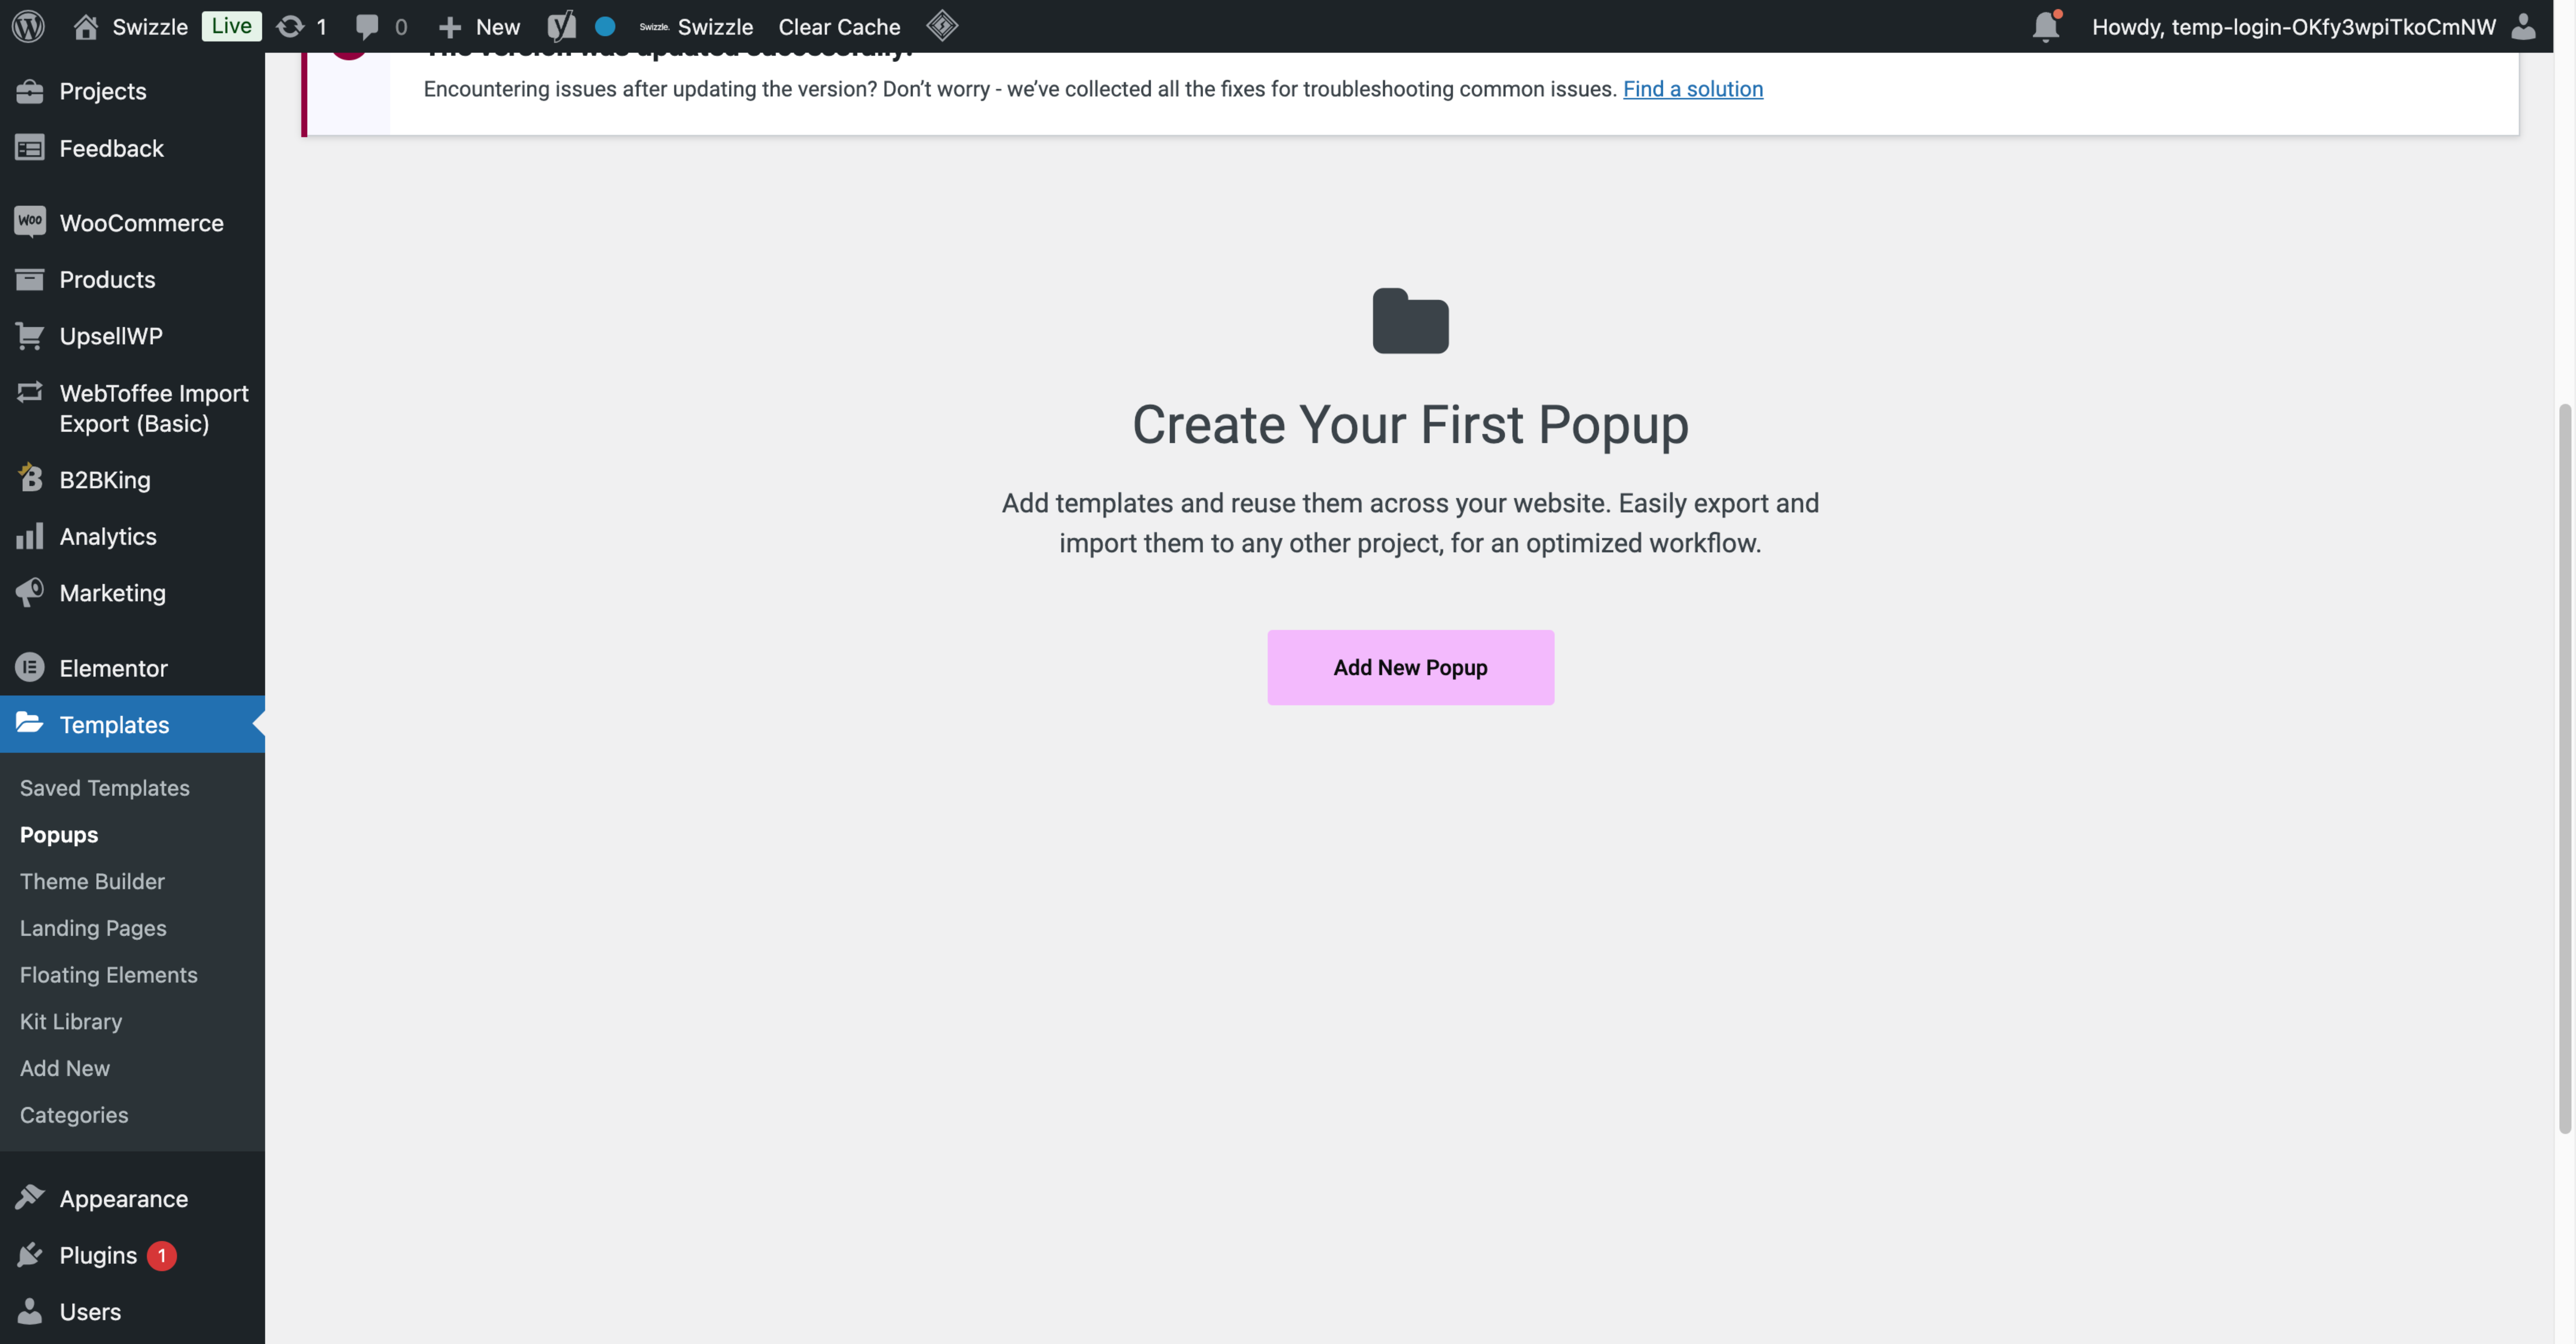Click Swizzle site name in admin bar

[150, 27]
